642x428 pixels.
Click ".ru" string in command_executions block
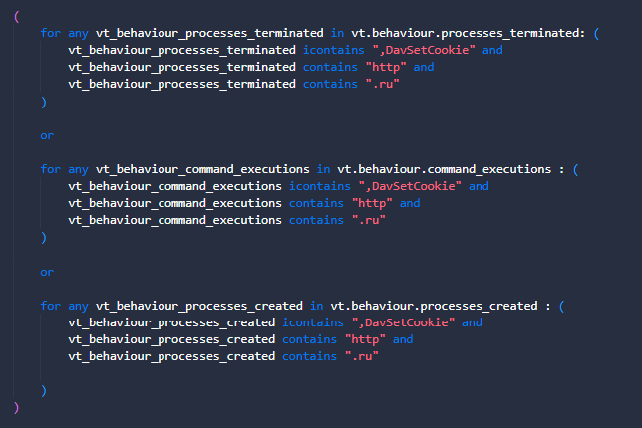click(x=369, y=220)
